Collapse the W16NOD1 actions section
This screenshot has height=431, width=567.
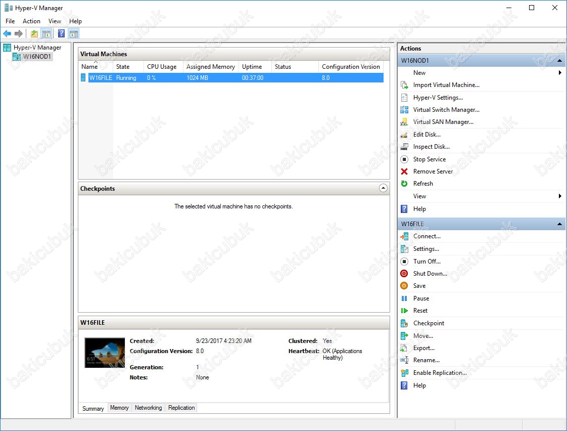tap(559, 60)
